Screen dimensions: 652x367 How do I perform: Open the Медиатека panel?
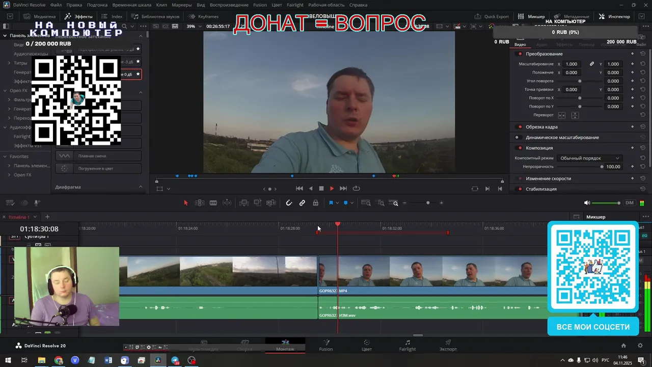click(39, 16)
